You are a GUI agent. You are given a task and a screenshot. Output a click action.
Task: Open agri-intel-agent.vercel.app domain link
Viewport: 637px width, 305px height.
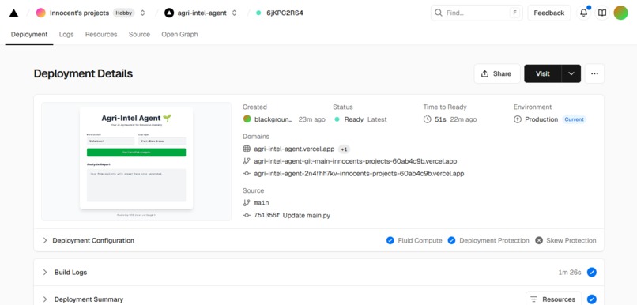point(294,149)
